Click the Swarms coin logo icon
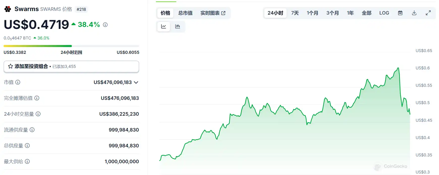 click(8, 9)
